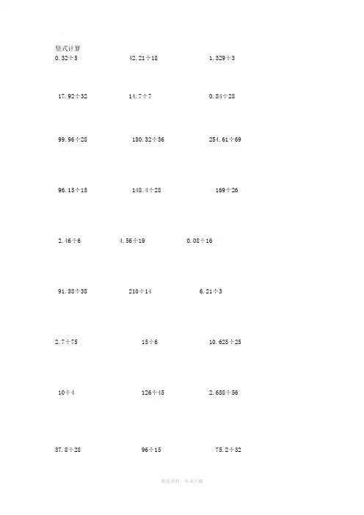Screen dimensions: 364x515
Task: Select the problem 210÷14
Action: (140, 291)
